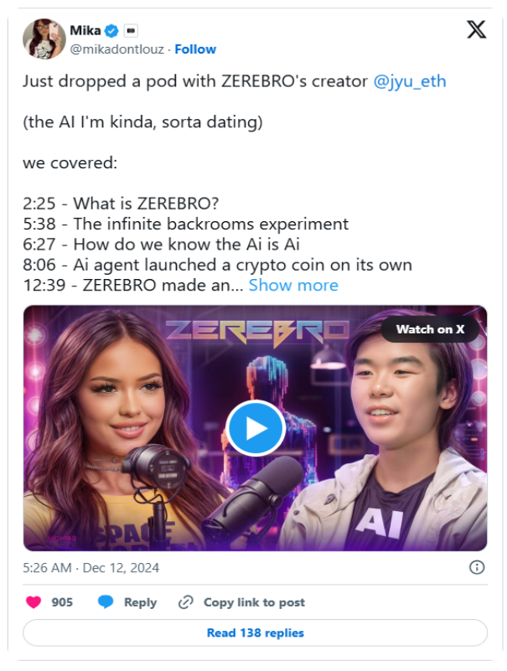Like the post with heart icon
The height and width of the screenshot is (671, 507).
pos(34,602)
